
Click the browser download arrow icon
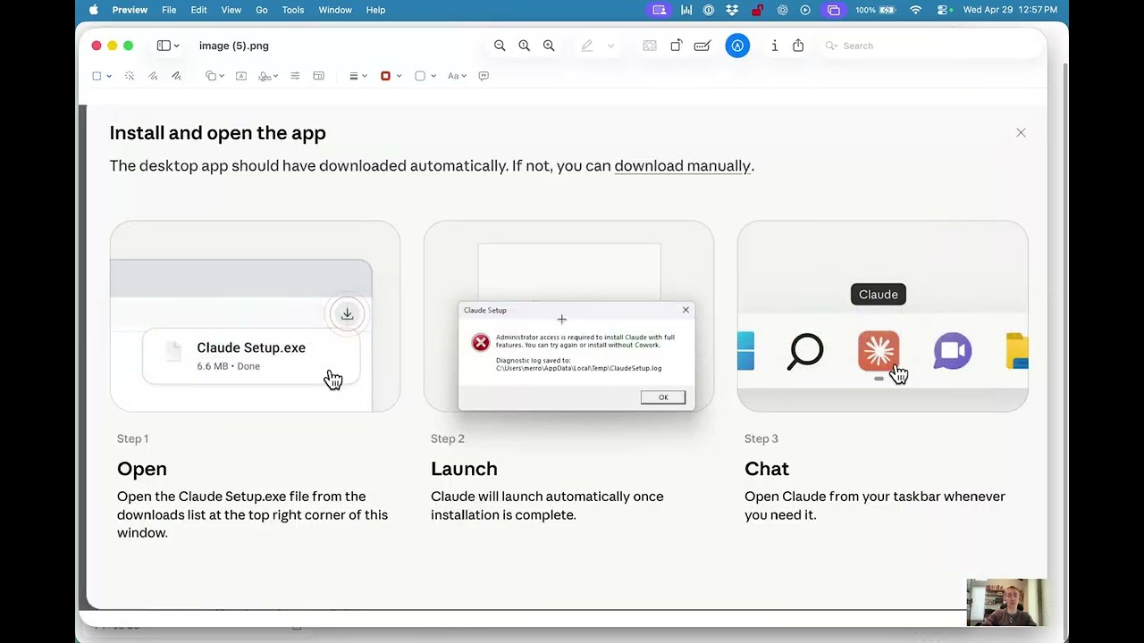pyautogui.click(x=347, y=314)
